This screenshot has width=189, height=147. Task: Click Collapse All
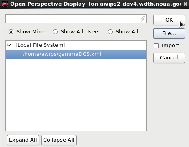(x=59, y=140)
